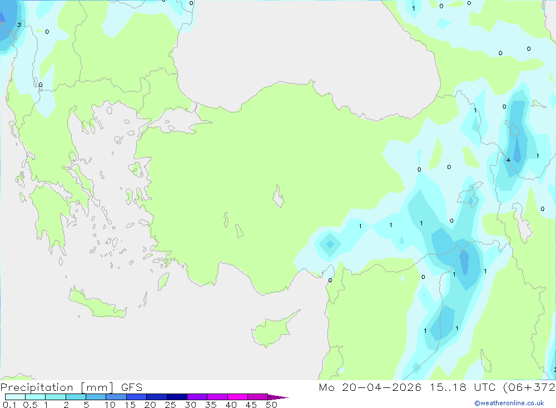Screen dimensions: 556x408
Task: Click the 'Mo 20-04-2026 15..18 UTC' timestamp text
Action: 407,387
